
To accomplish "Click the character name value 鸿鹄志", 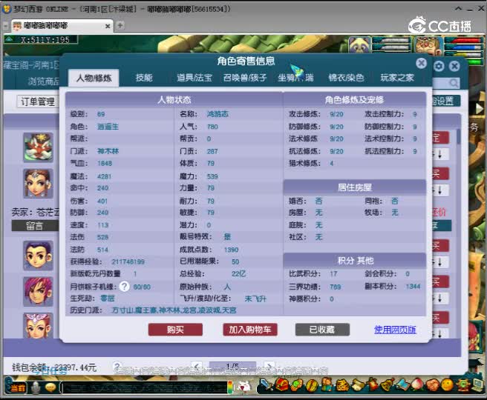I will click(218, 114).
